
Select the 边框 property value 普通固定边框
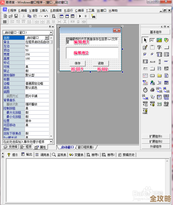(37, 83)
